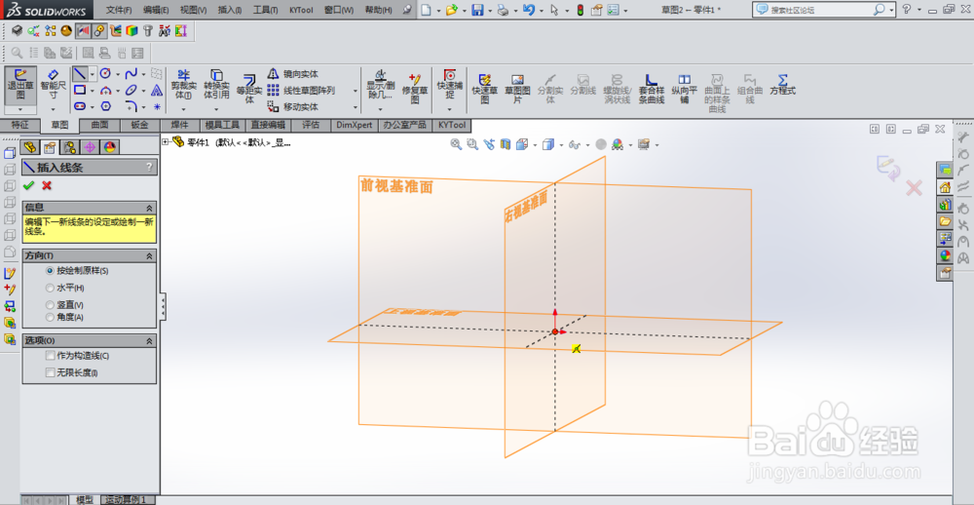974x505 pixels.
Task: Enable 无限长度 infinite length checkbox
Action: pyautogui.click(x=51, y=372)
